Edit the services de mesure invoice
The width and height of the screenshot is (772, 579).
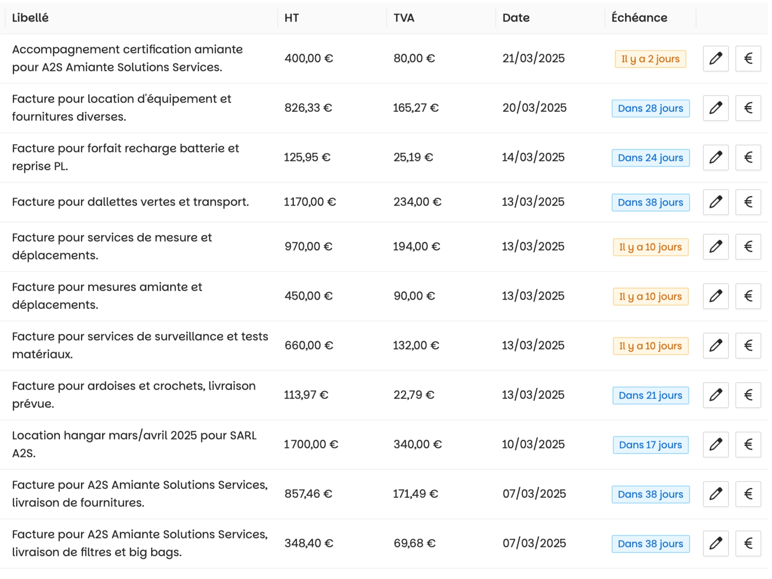tap(716, 247)
